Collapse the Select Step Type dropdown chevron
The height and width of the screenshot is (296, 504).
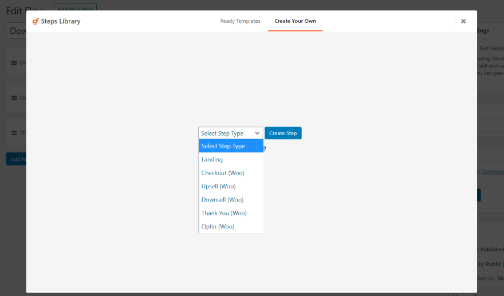(257, 133)
